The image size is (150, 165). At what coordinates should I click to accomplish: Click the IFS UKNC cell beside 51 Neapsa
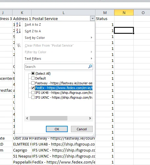point(64,156)
